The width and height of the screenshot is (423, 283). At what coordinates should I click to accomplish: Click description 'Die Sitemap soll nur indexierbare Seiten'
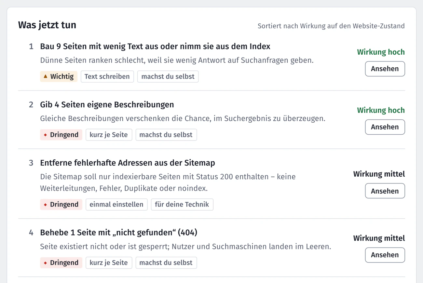(x=168, y=183)
